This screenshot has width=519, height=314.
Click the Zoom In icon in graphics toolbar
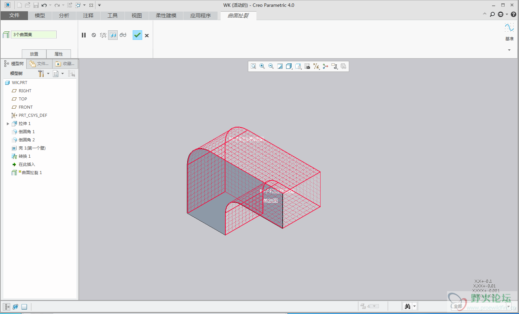click(x=262, y=66)
